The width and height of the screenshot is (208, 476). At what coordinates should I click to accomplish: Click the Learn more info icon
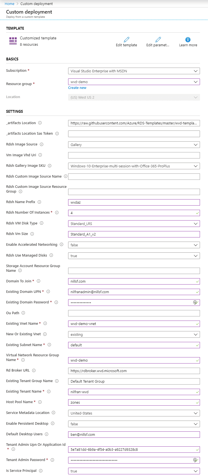(188, 39)
